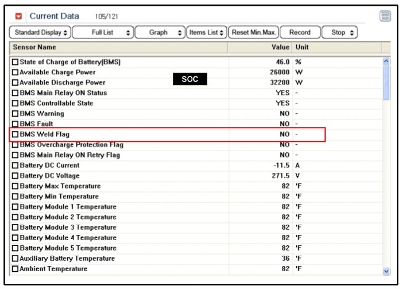Enable State of Charge of Battery checkbox

point(16,62)
